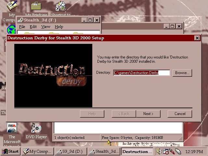Close the setup dialog with X button
The image size is (208, 156).
(x=197, y=38)
